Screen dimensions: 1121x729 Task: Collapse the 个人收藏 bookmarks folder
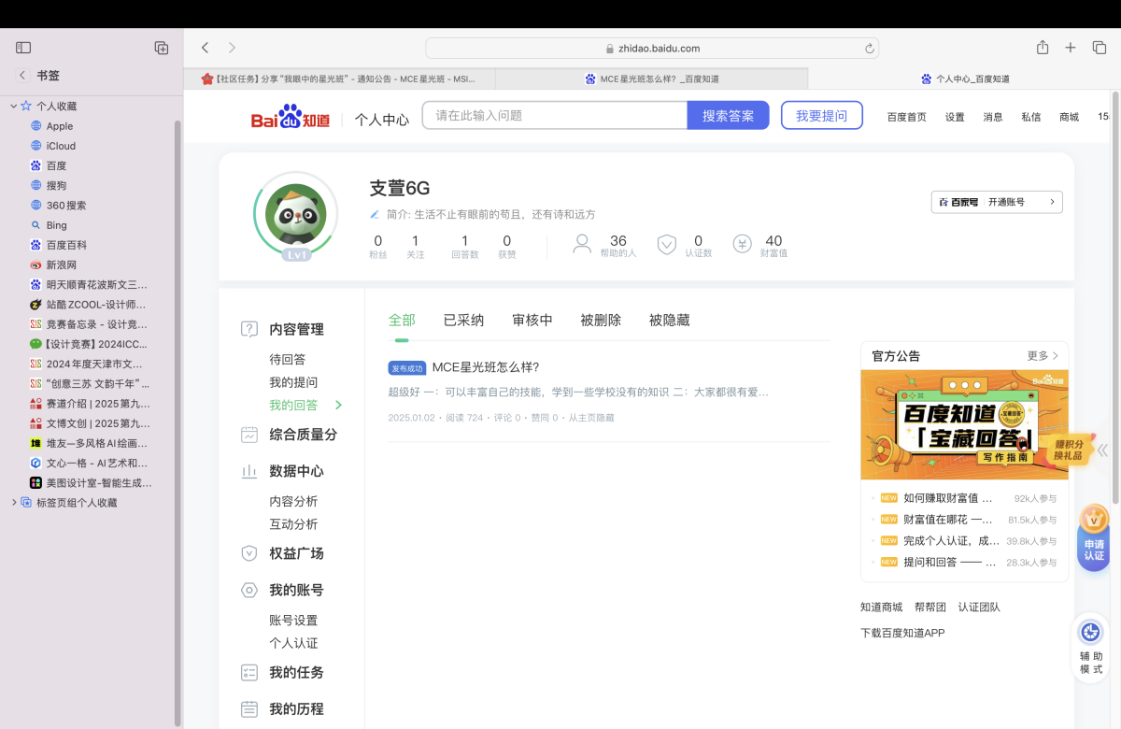pos(13,107)
